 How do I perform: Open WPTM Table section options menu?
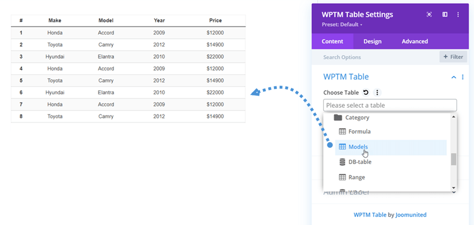[x=463, y=77]
